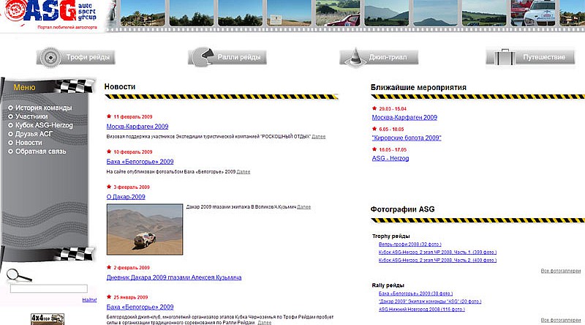Open the Dakar 2009 desert car thumbnail

point(143,229)
